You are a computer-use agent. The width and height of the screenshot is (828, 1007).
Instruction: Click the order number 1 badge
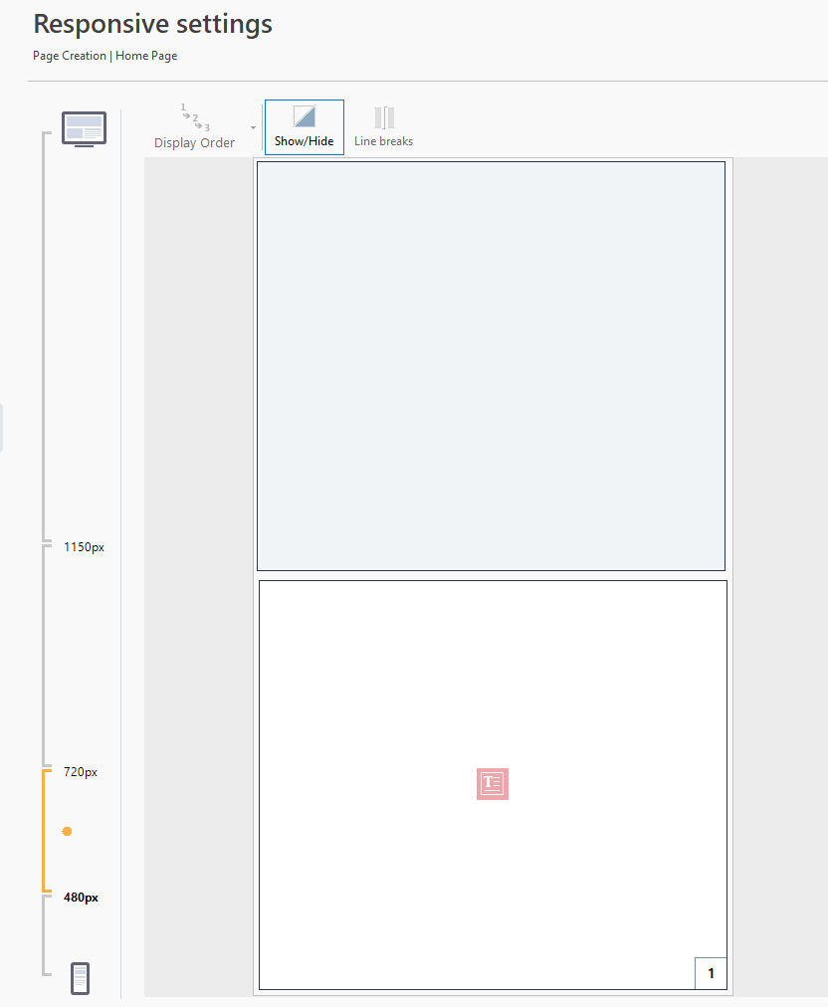712,973
